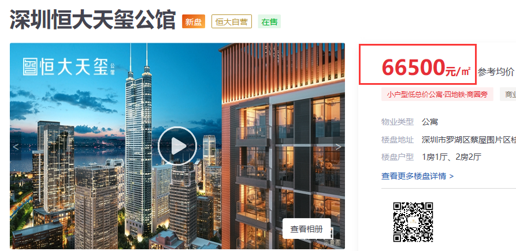Open 查看更多楼盘详情 link
Viewport: 516px width, 251px height.
point(417,176)
